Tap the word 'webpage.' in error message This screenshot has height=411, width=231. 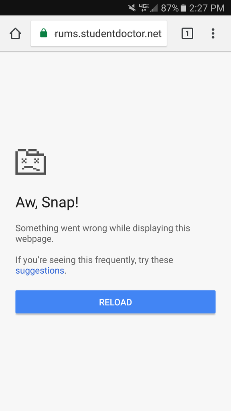(34, 239)
